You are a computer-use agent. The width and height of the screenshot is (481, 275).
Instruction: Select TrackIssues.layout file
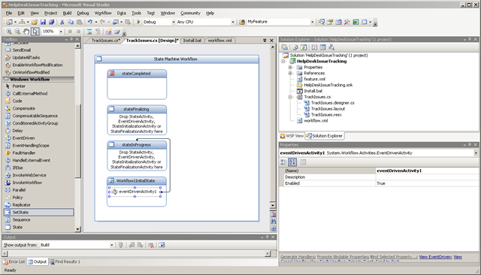328,109
